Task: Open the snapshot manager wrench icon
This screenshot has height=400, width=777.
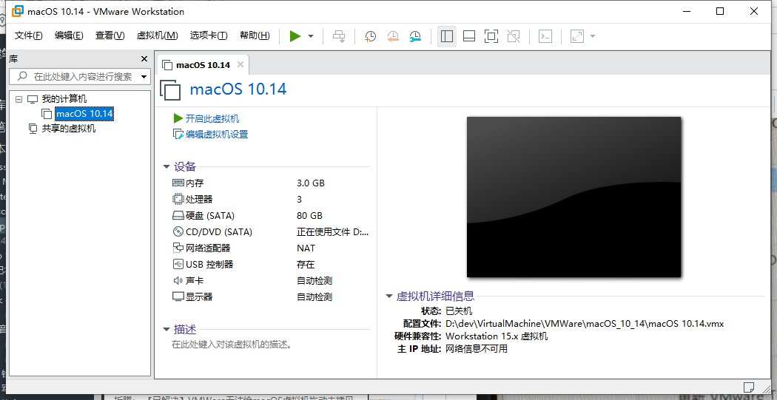Action: pyautogui.click(x=415, y=36)
